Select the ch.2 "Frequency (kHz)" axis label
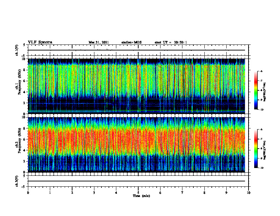Screen dimensions: 280x216 click(19, 140)
